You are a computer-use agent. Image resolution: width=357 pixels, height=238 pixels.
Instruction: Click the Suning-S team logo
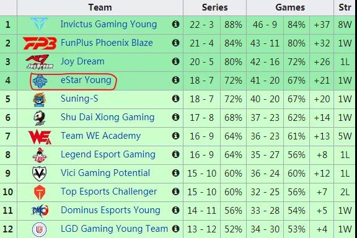point(40,100)
